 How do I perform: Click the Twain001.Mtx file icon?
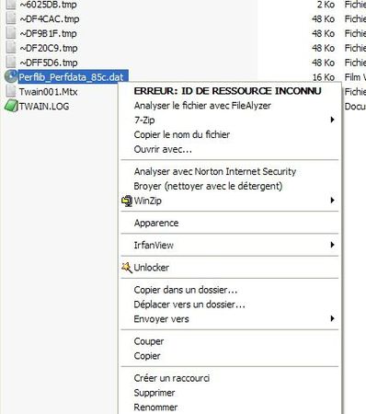coord(11,91)
